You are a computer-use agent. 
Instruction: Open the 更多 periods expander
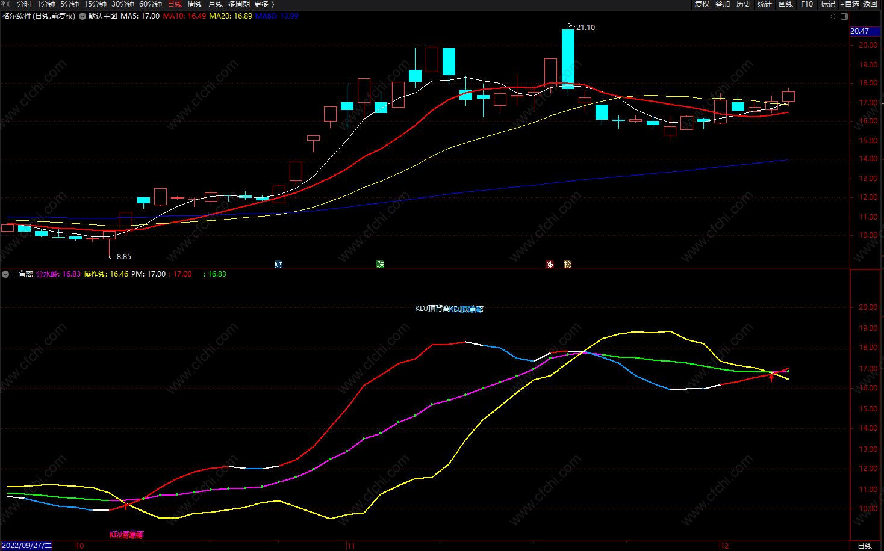264,4
